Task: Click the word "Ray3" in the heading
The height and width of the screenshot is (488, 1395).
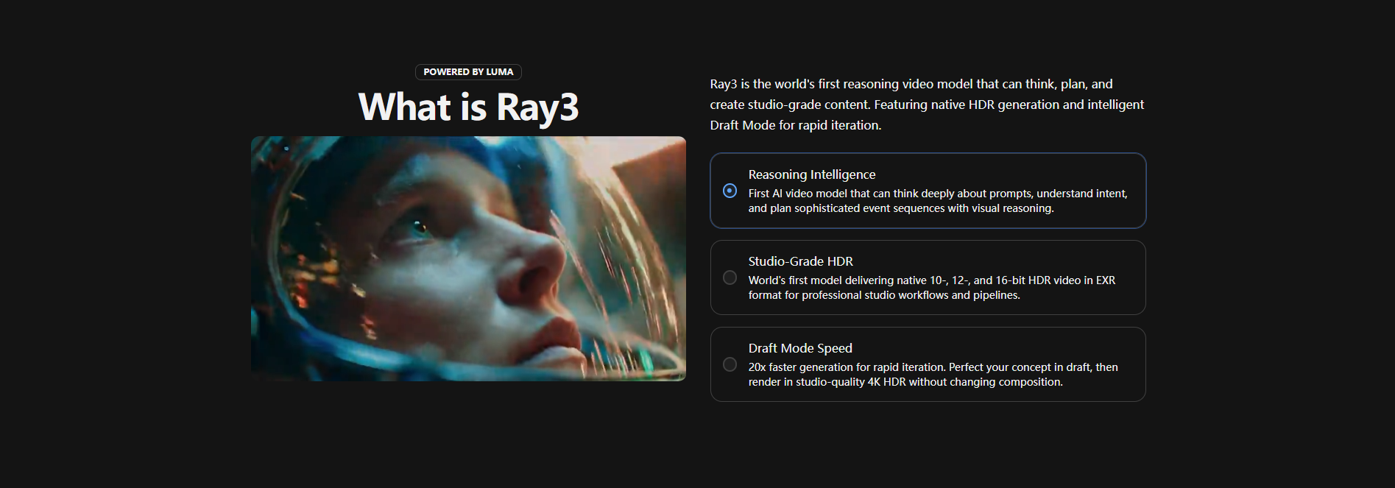Action: (x=537, y=107)
